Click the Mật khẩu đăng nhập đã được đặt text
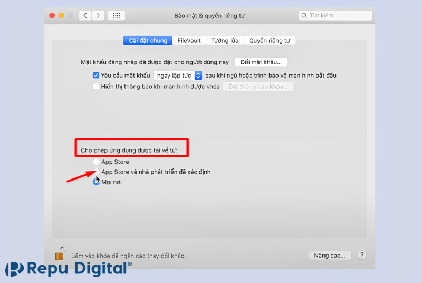Image resolution: width=422 pixels, height=283 pixels. coord(155,62)
